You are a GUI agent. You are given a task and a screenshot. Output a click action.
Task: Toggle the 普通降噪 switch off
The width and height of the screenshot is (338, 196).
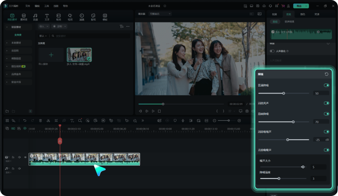326,85
